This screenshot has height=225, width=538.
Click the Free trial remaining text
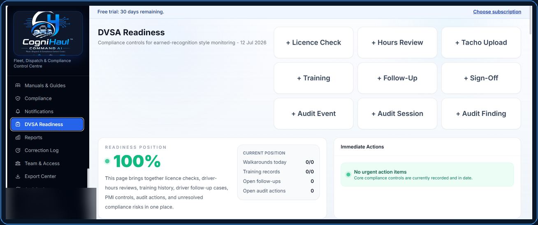tap(131, 12)
